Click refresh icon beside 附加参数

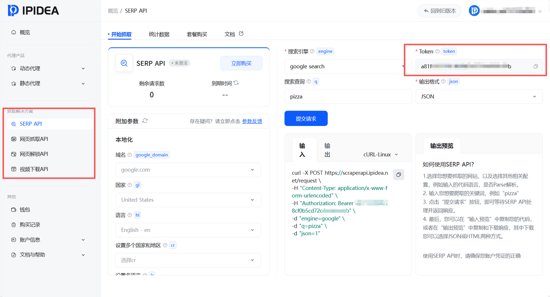pyautogui.click(x=145, y=121)
